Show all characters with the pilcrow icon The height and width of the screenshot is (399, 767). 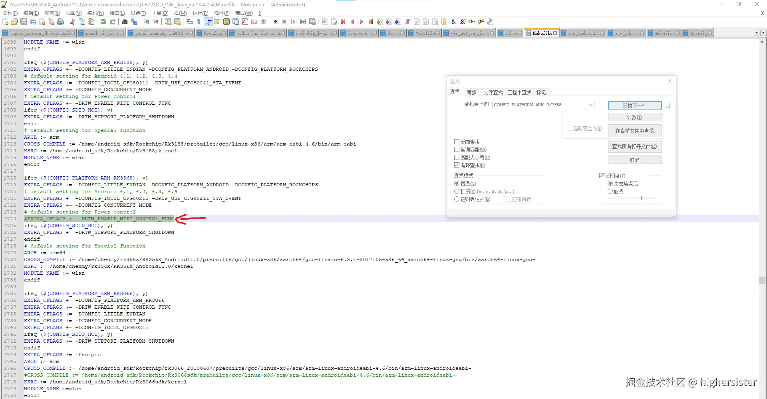click(199, 22)
